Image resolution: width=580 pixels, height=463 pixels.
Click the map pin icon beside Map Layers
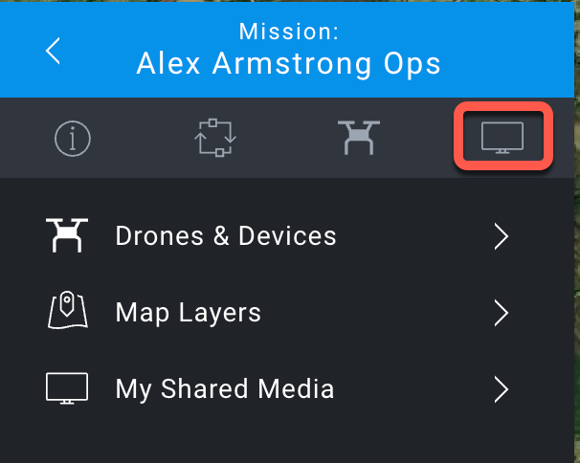tap(68, 310)
